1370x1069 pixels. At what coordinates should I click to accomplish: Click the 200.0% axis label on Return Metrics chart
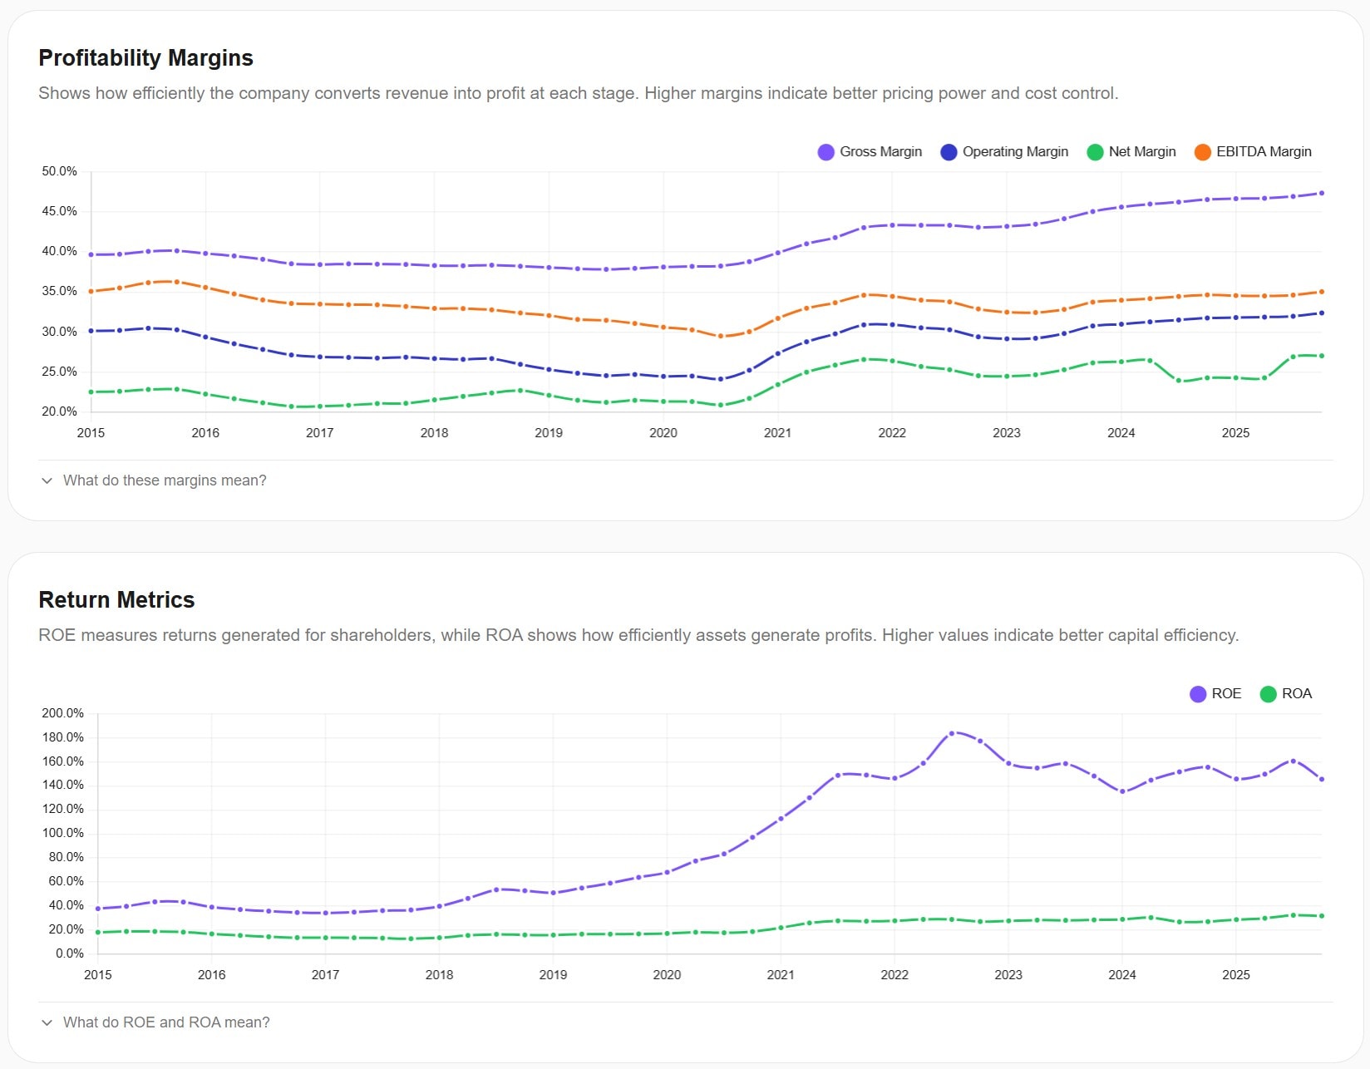pos(64,713)
